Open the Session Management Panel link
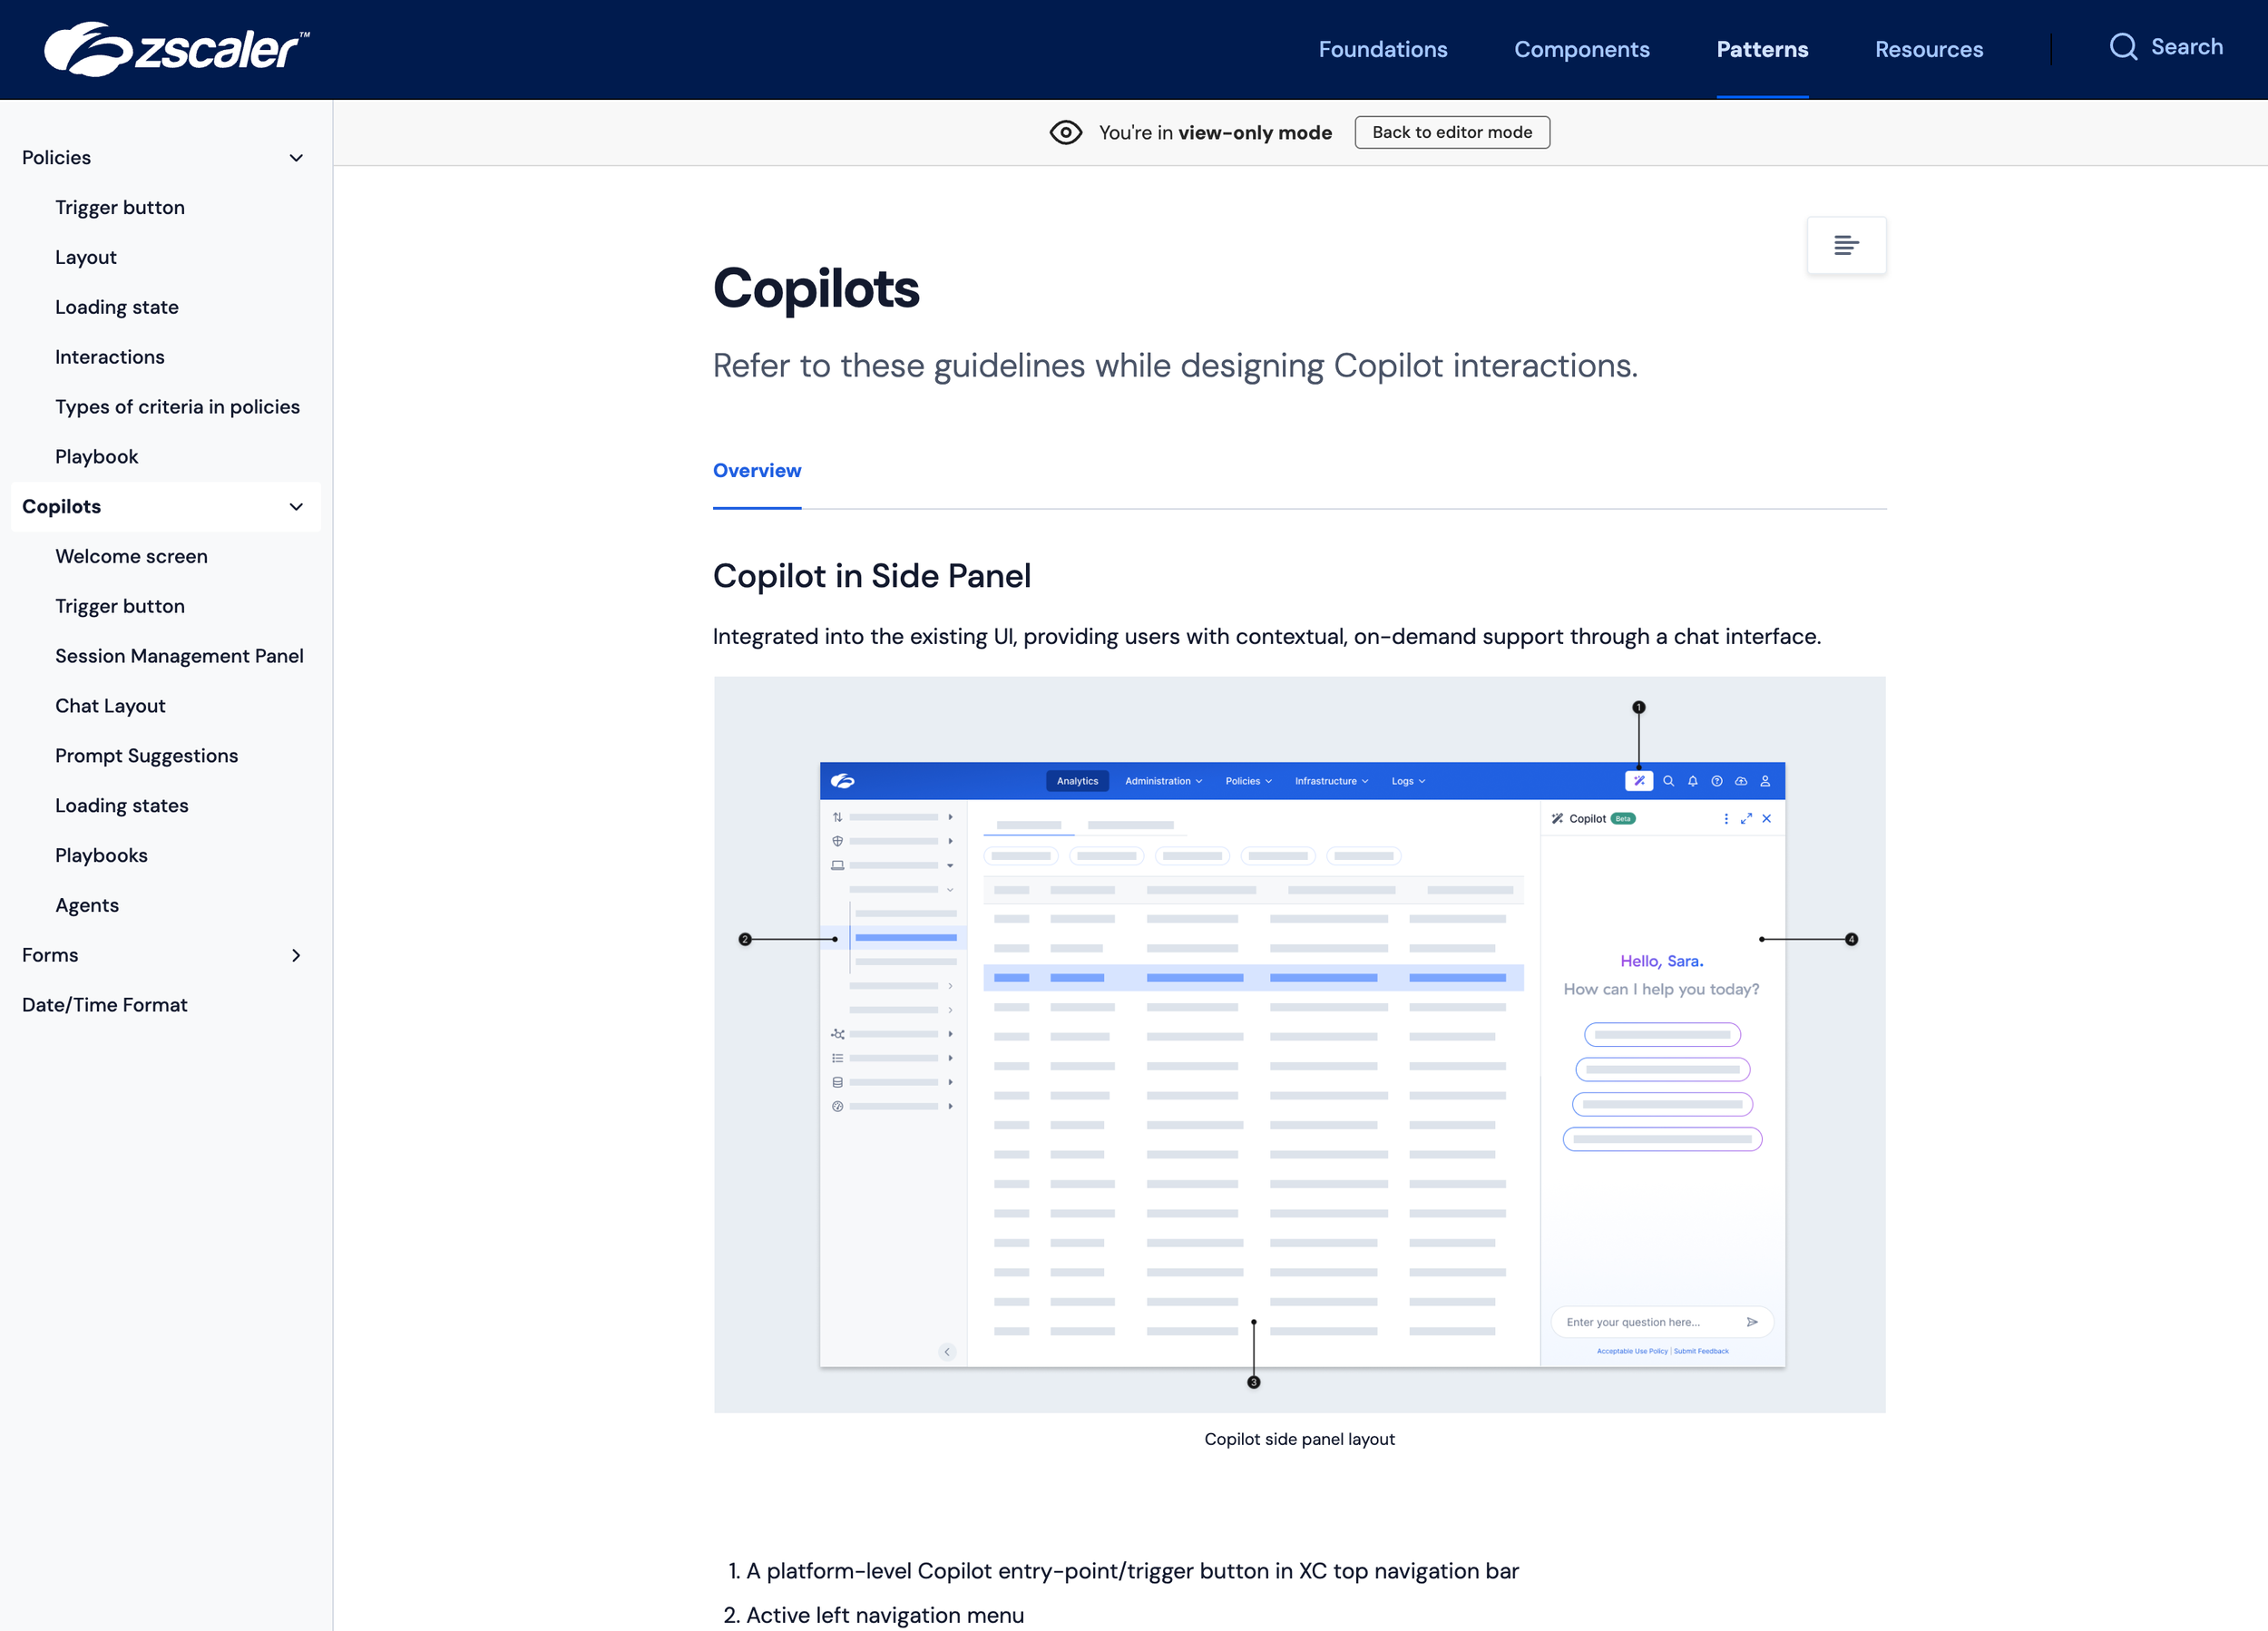The height and width of the screenshot is (1631, 2268). click(x=179, y=656)
